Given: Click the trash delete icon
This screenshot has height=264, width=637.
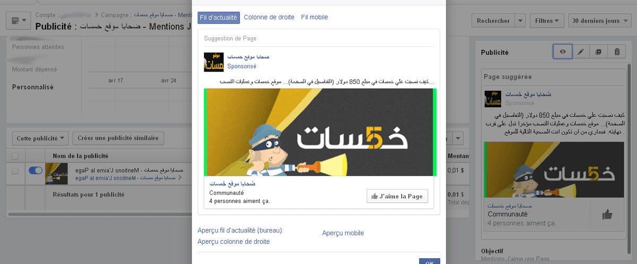Looking at the screenshot, I should tap(617, 52).
